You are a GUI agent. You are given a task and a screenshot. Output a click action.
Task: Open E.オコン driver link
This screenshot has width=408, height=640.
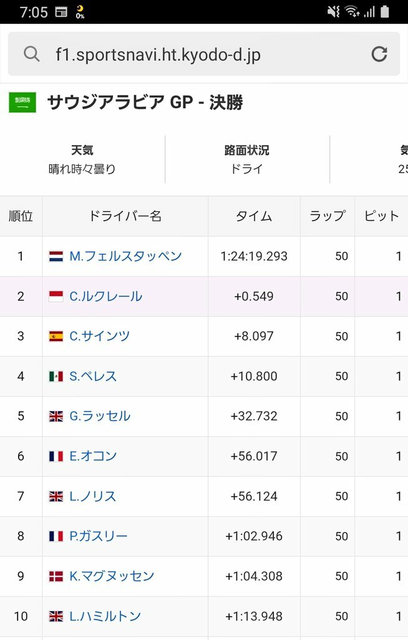pos(93,456)
